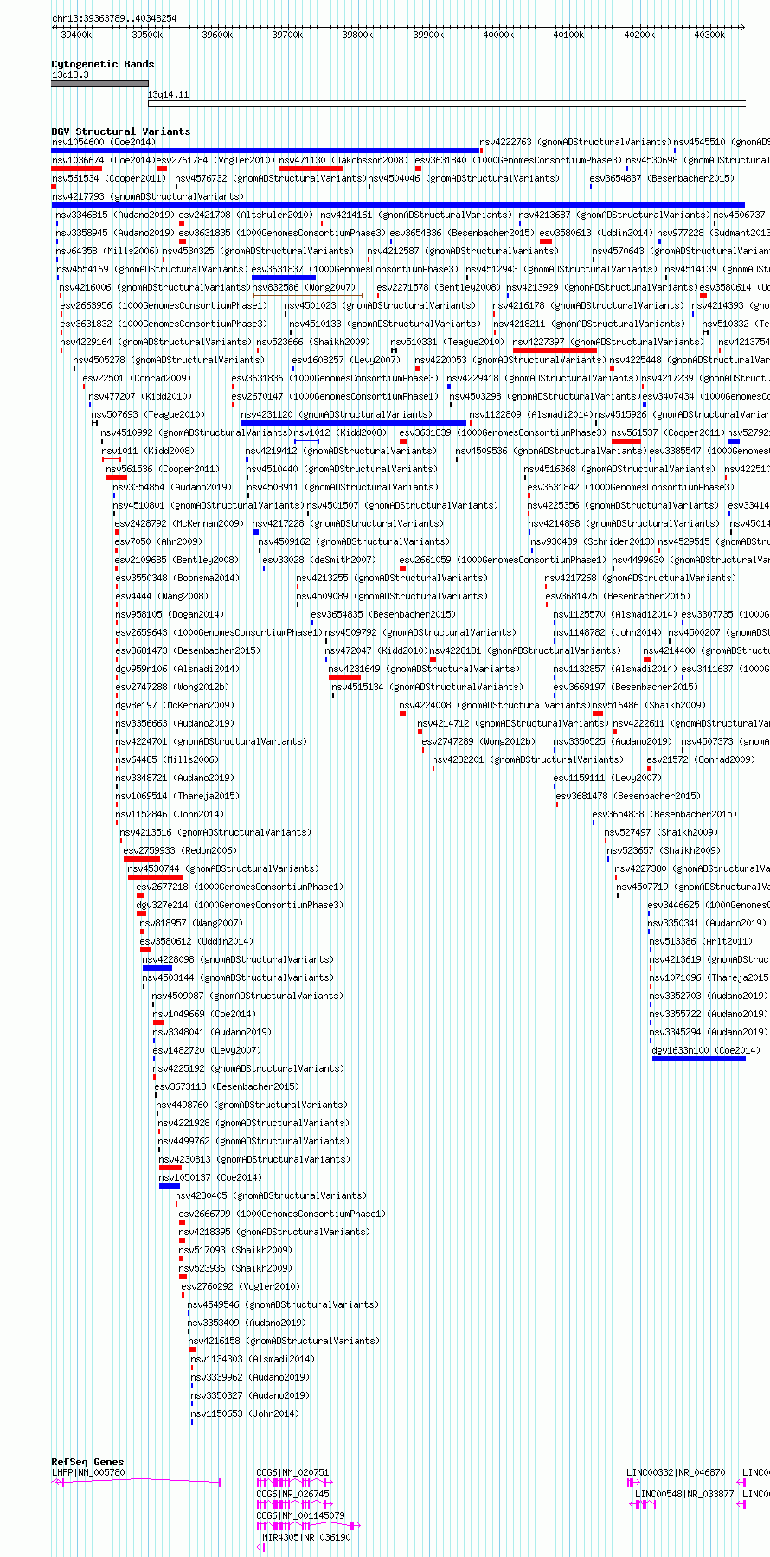Select nsv523666 (Shaikh2009) variant label
Image resolution: width=770 pixels, height=1557 pixels.
pyautogui.click(x=313, y=342)
